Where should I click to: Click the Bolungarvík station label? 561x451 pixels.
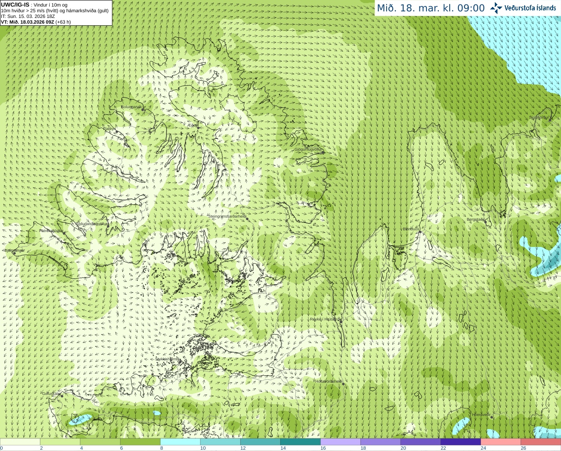tap(131, 107)
